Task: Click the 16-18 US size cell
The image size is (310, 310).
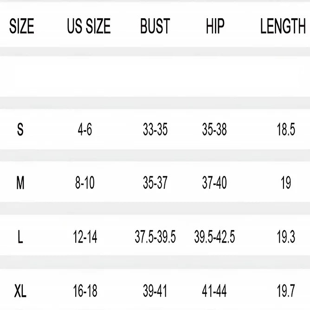Action: [x=85, y=291]
